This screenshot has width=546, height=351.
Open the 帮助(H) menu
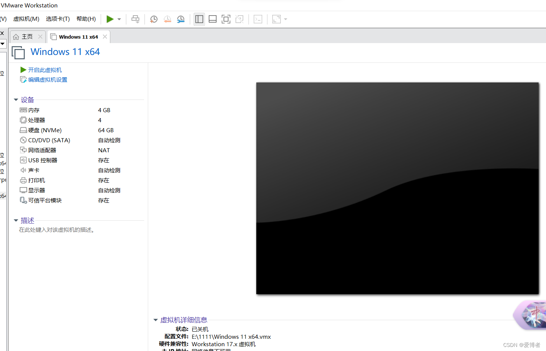(86, 19)
